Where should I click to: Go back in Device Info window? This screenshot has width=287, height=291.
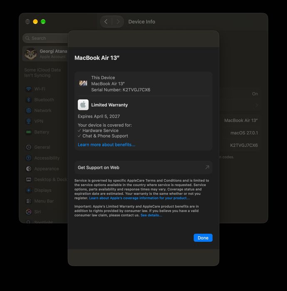click(x=106, y=22)
